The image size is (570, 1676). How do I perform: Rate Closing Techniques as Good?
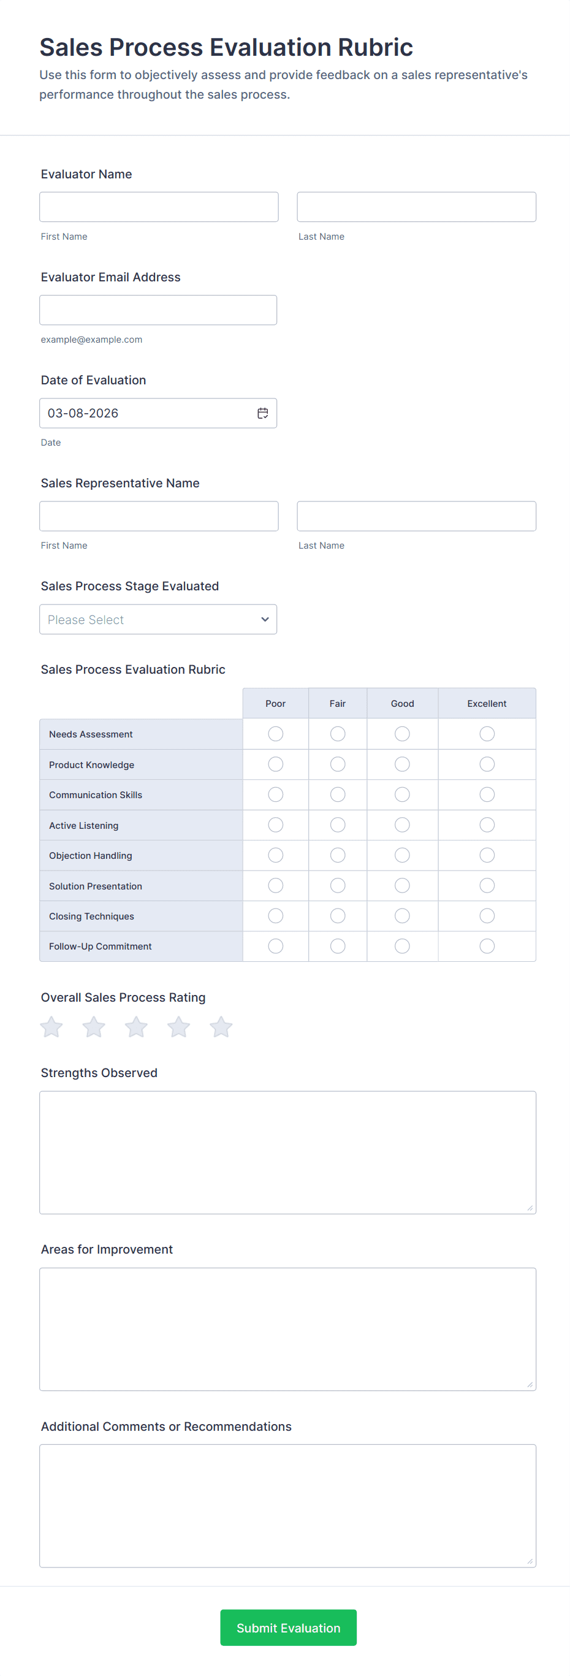402,916
